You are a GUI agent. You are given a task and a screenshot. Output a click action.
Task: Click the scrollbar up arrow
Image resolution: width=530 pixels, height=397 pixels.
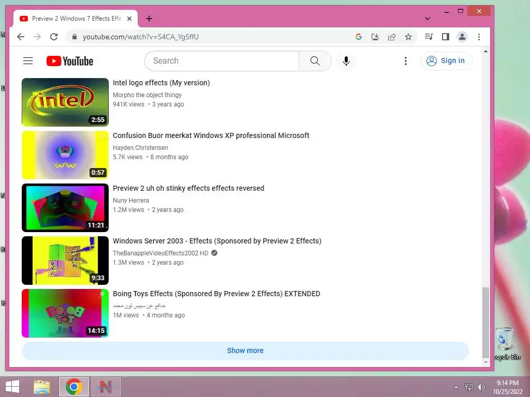point(485,51)
